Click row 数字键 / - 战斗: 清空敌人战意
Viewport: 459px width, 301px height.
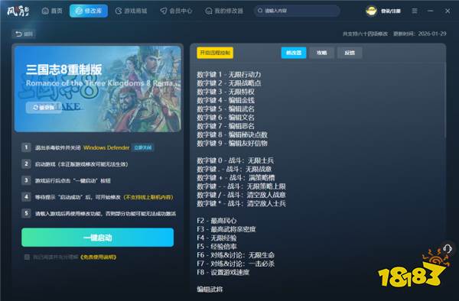click(242, 195)
